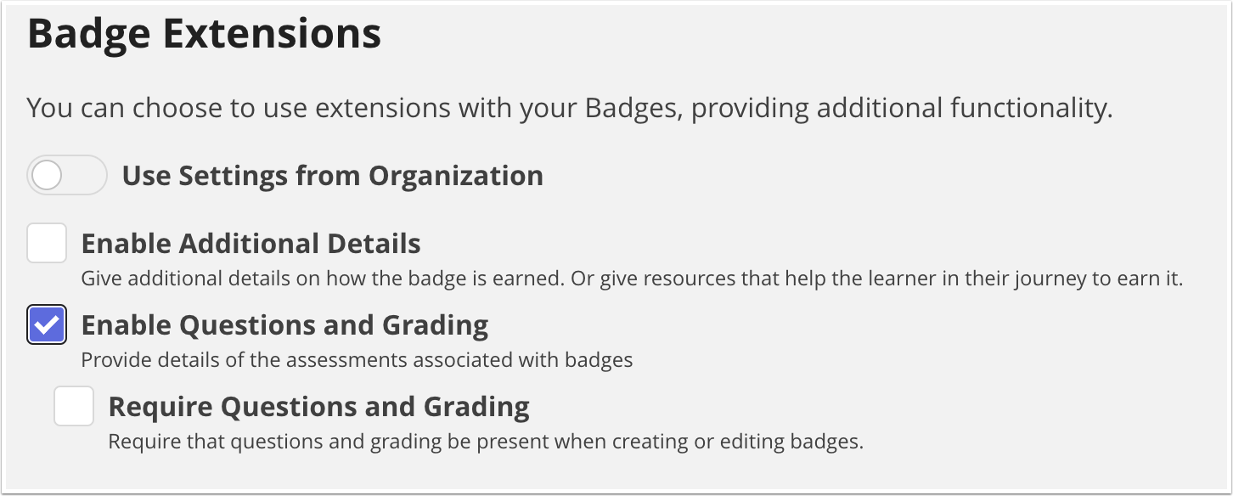Select the Enable Questions and Grading label text
Screen dimensions: 1233x496
[x=284, y=324]
